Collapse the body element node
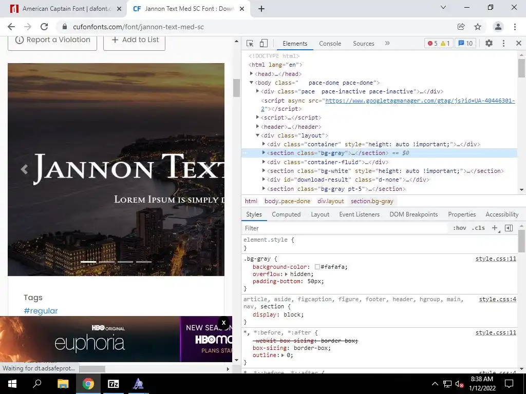Viewport: 526px width, 394px height. coord(251,83)
